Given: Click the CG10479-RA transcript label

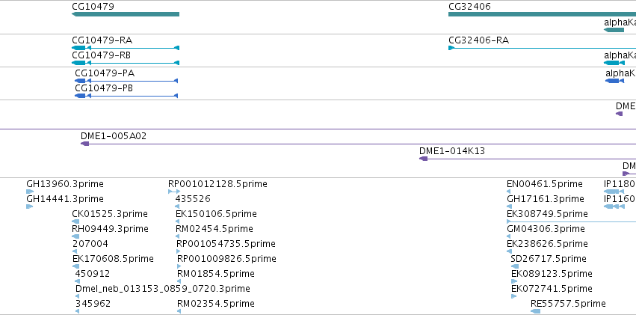Looking at the screenshot, I should (x=102, y=40).
